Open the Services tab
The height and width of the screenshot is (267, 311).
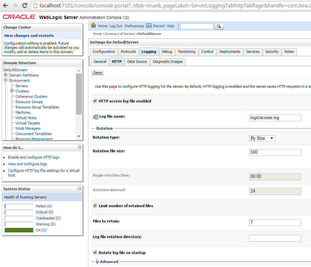253,52
